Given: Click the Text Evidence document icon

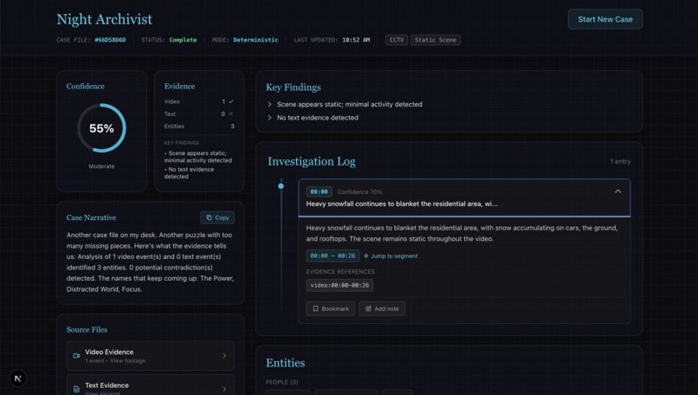Looking at the screenshot, I should pos(76,389).
